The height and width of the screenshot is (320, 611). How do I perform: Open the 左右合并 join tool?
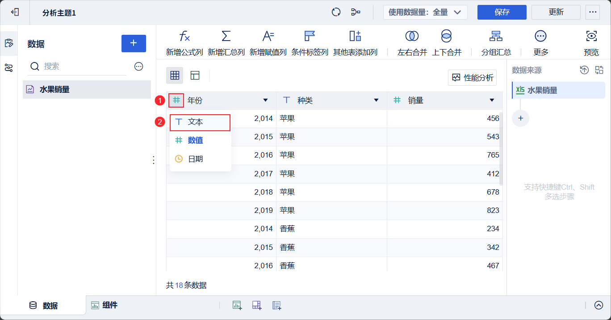(x=412, y=37)
